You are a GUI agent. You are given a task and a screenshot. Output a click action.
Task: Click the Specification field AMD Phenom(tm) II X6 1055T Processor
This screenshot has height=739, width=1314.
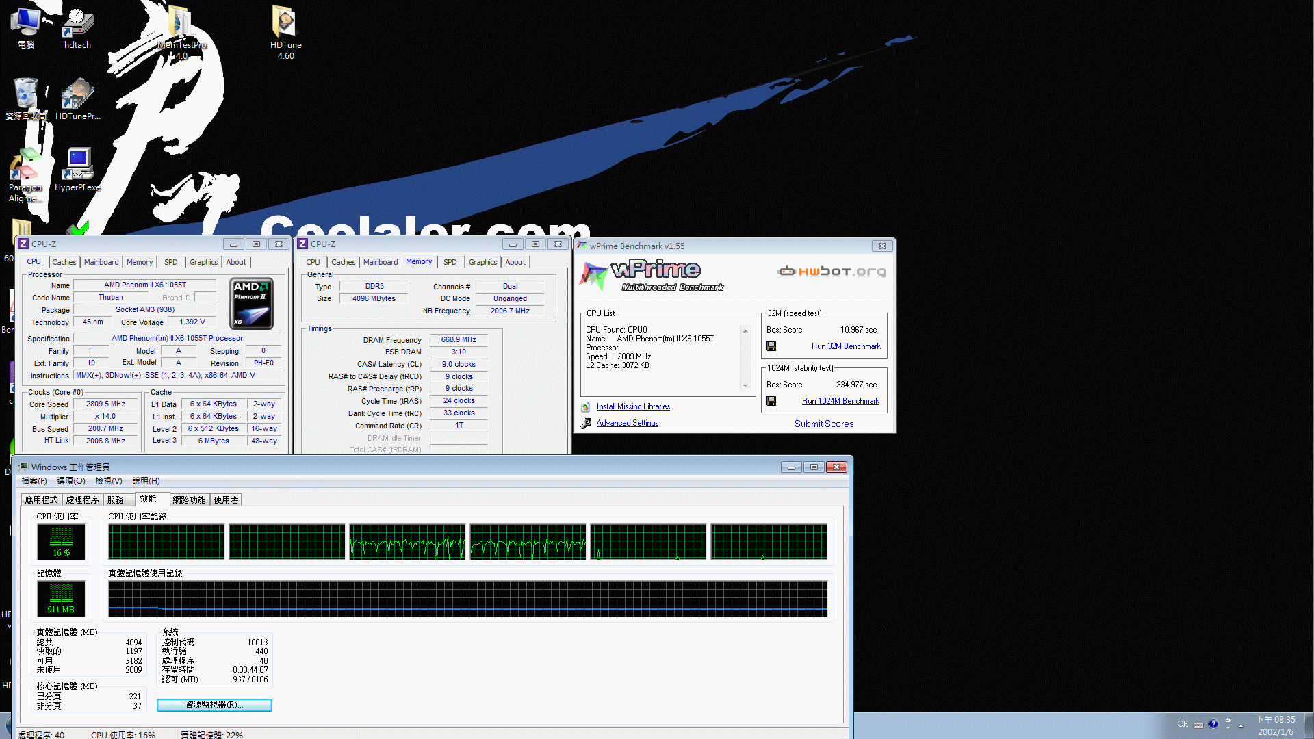point(177,338)
